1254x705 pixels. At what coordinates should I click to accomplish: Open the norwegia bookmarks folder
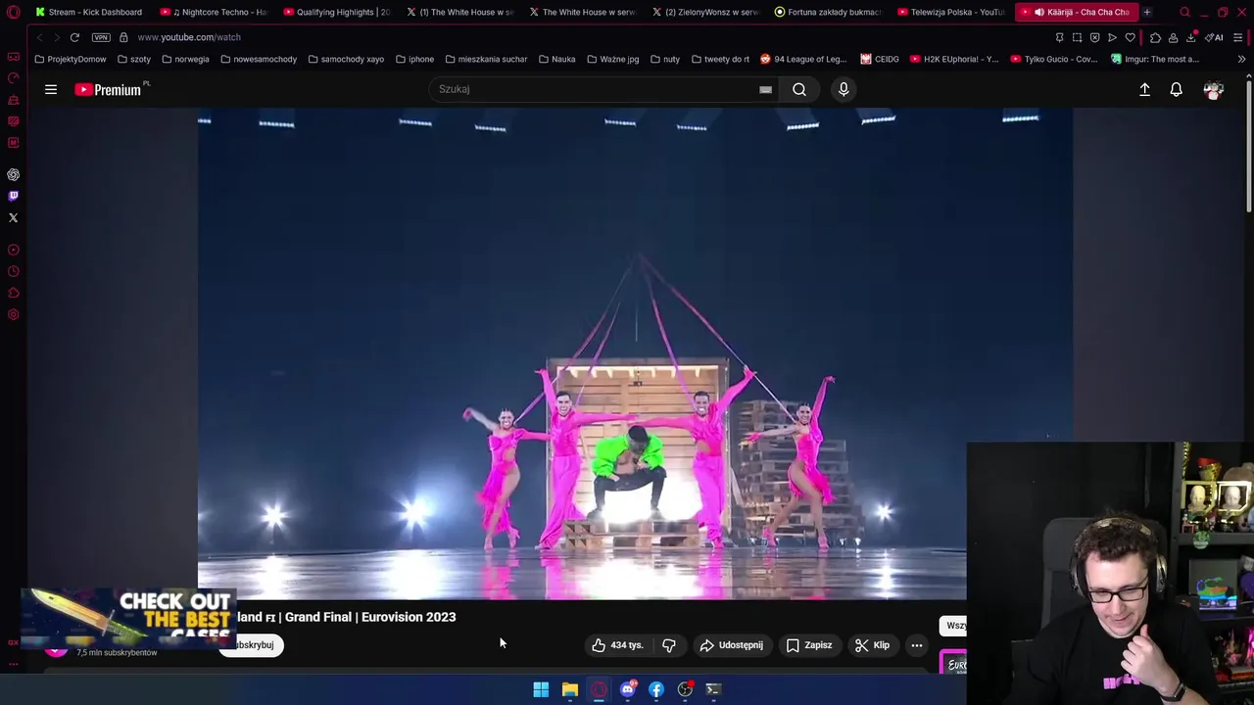[185, 59]
